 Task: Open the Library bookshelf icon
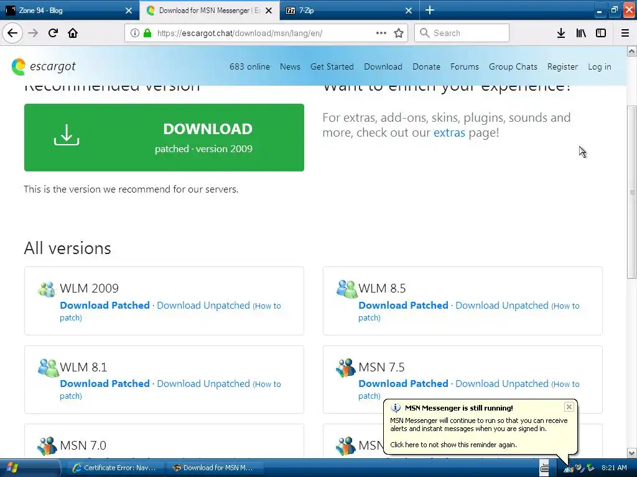click(581, 33)
